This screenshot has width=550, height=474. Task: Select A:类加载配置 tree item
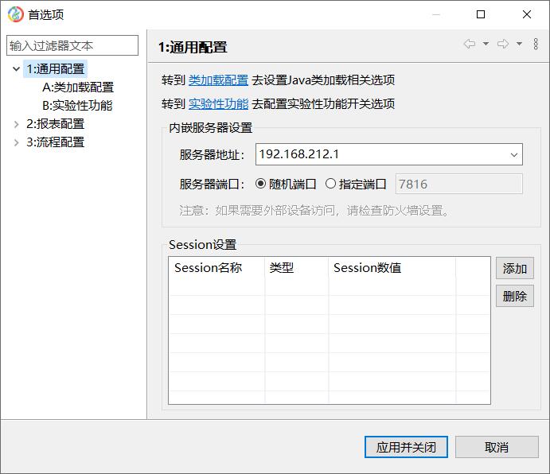[78, 87]
